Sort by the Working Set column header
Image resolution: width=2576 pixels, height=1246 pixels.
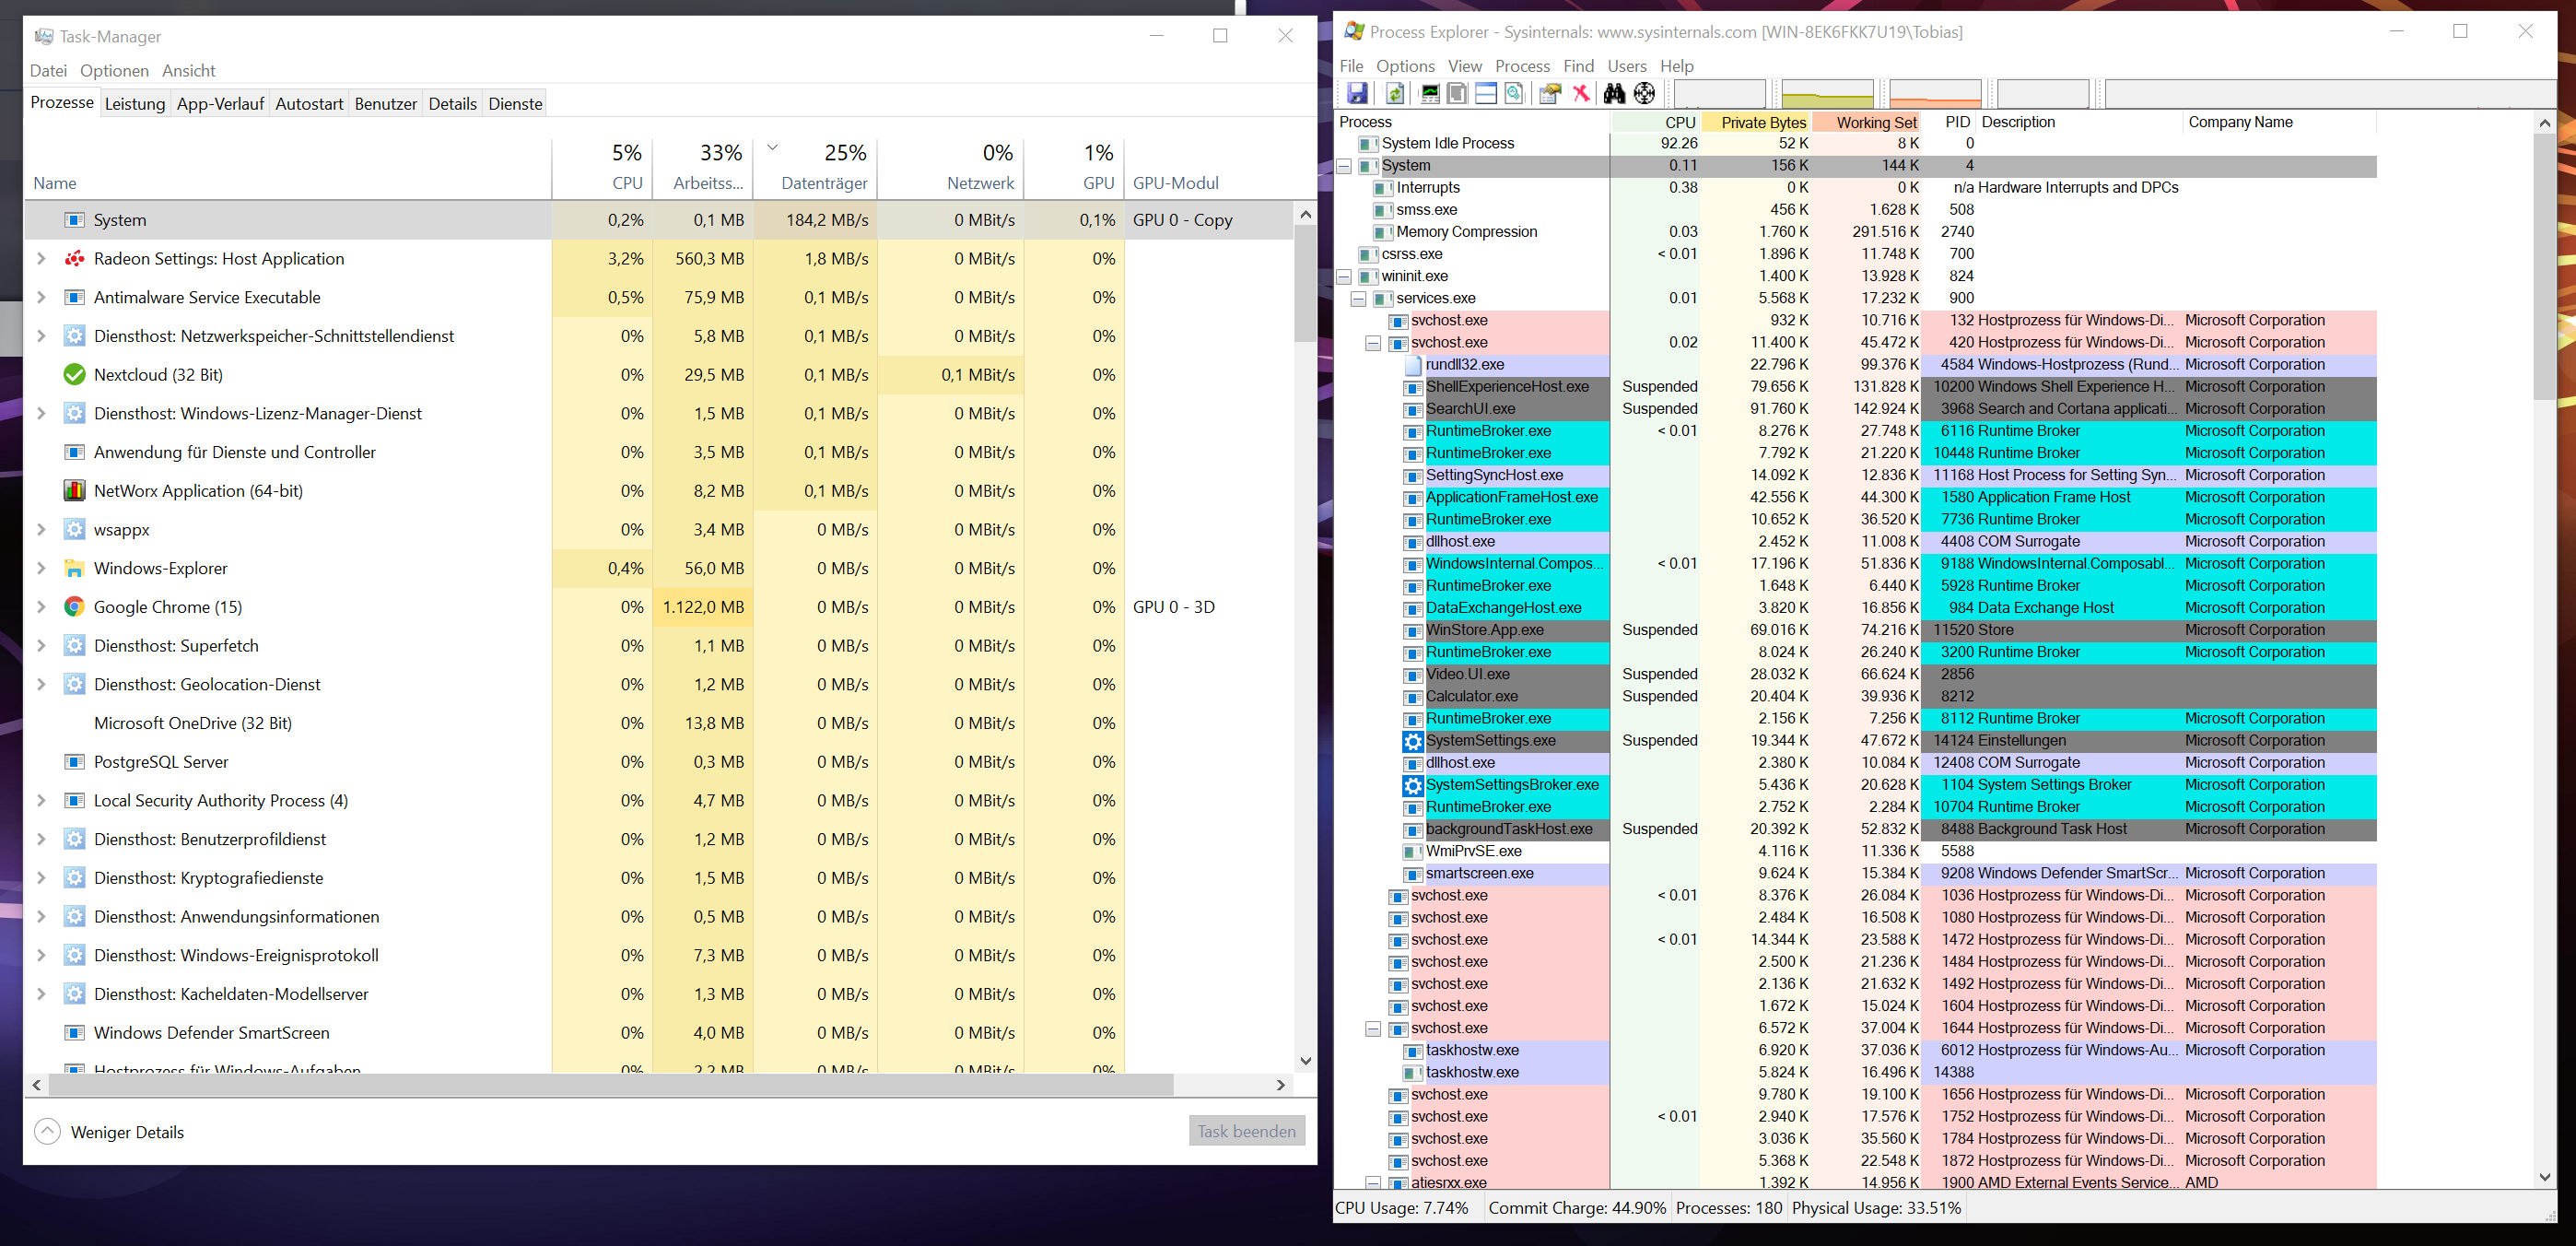point(1867,122)
